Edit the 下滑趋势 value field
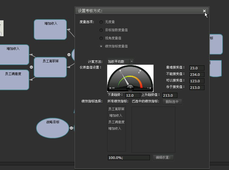 [133, 95]
